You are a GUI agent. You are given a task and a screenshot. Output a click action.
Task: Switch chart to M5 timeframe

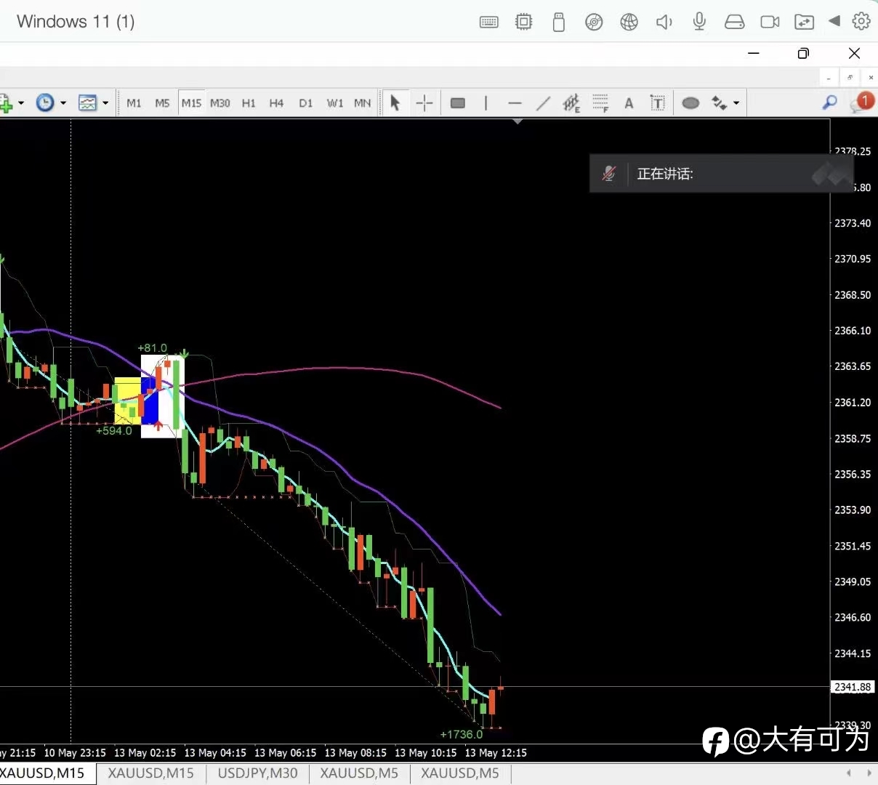coord(162,103)
